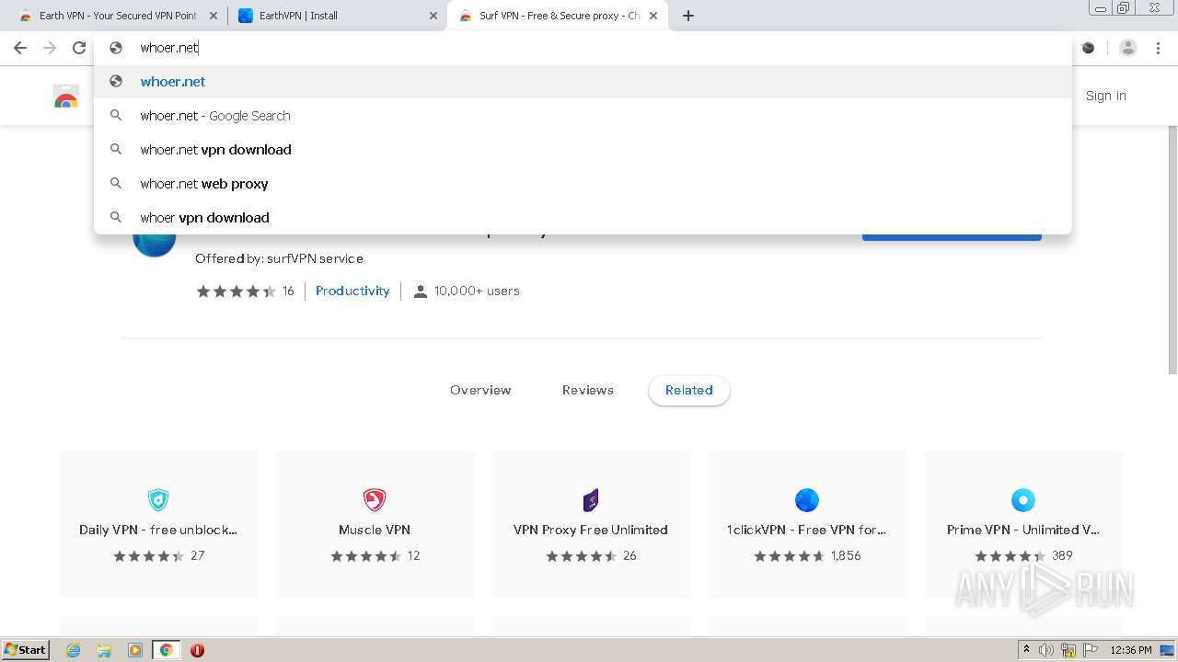Click the 1clickVPN globe icon
Viewport: 1178px width, 662px height.
(807, 500)
